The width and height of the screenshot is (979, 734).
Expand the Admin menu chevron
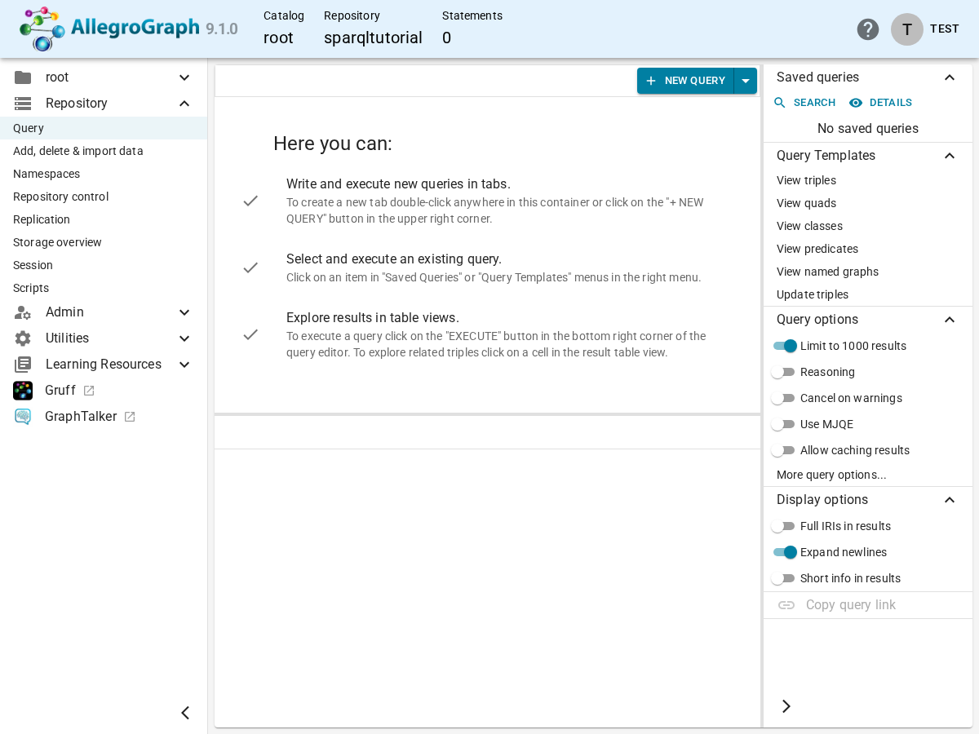pos(184,312)
